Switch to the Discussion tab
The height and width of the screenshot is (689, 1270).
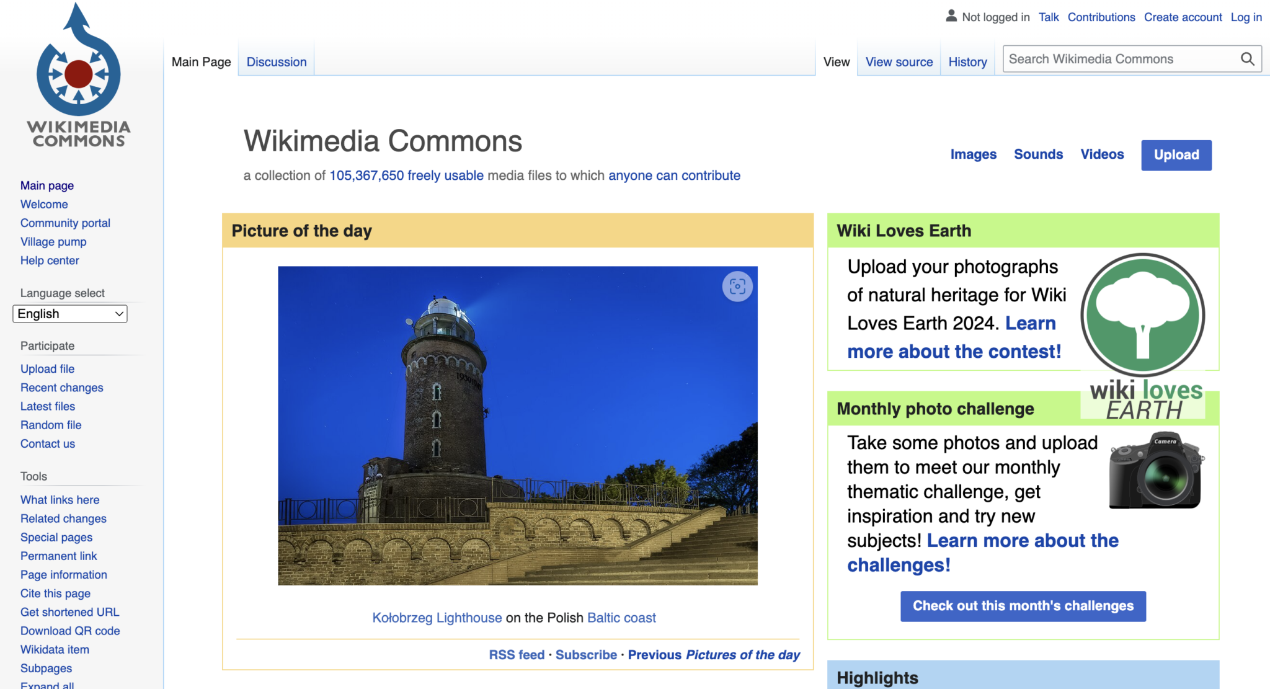pyautogui.click(x=276, y=61)
